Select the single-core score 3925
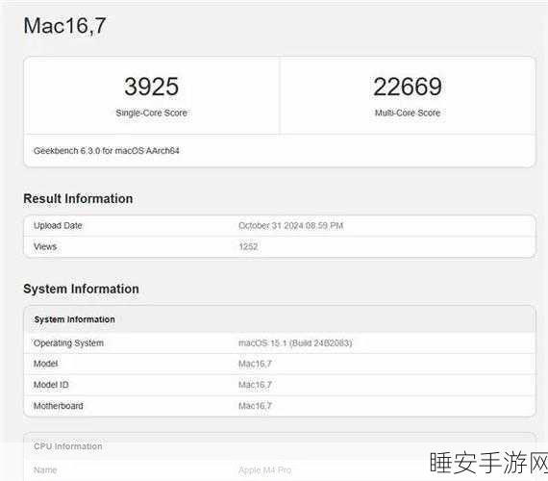 [x=151, y=87]
